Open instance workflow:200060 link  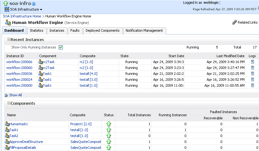point(19,68)
